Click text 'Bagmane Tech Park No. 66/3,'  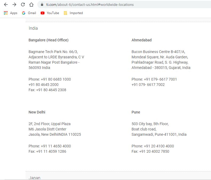[x=53, y=52]
